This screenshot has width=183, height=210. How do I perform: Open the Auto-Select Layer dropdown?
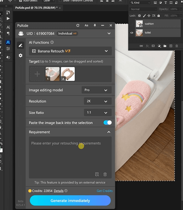[x=48, y=1]
